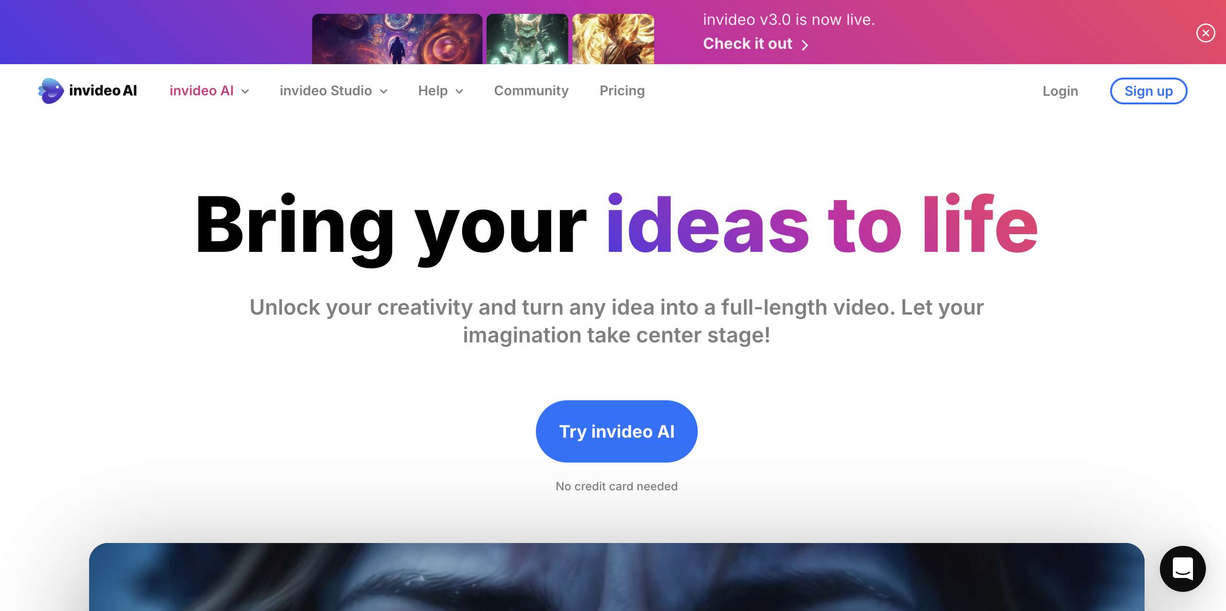Select the Help menu label
This screenshot has height=611, width=1226.
pyautogui.click(x=433, y=91)
